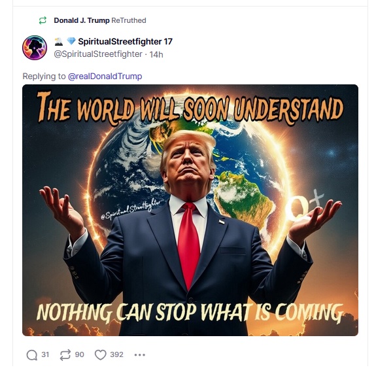Click the eagle emoji beside the display name

click(x=59, y=41)
